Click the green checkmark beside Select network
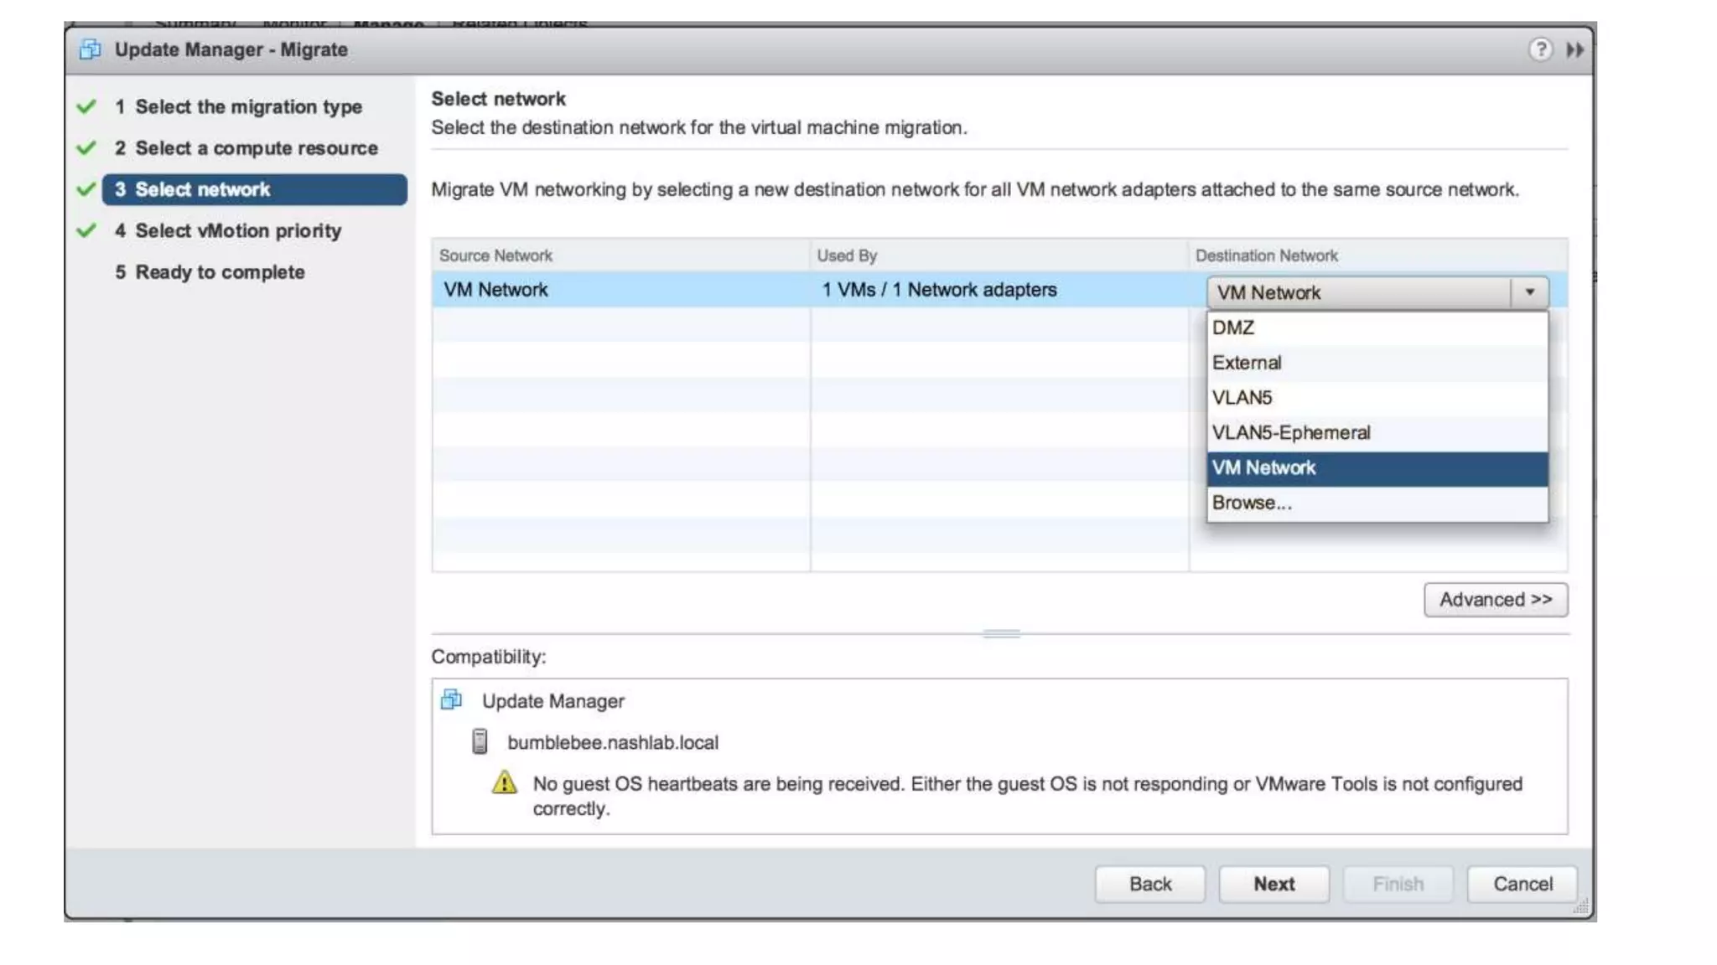Screen dimensions: 1717x965 click(x=86, y=189)
